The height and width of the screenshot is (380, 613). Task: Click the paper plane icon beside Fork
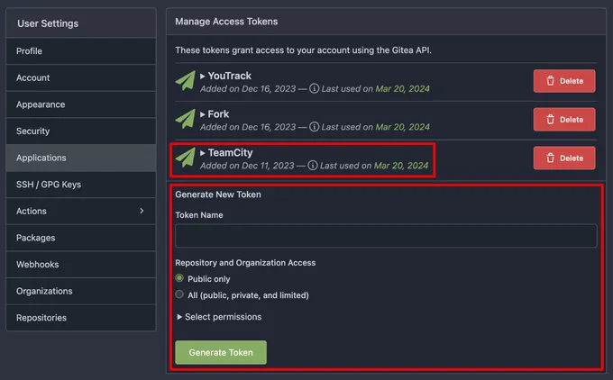(x=186, y=119)
